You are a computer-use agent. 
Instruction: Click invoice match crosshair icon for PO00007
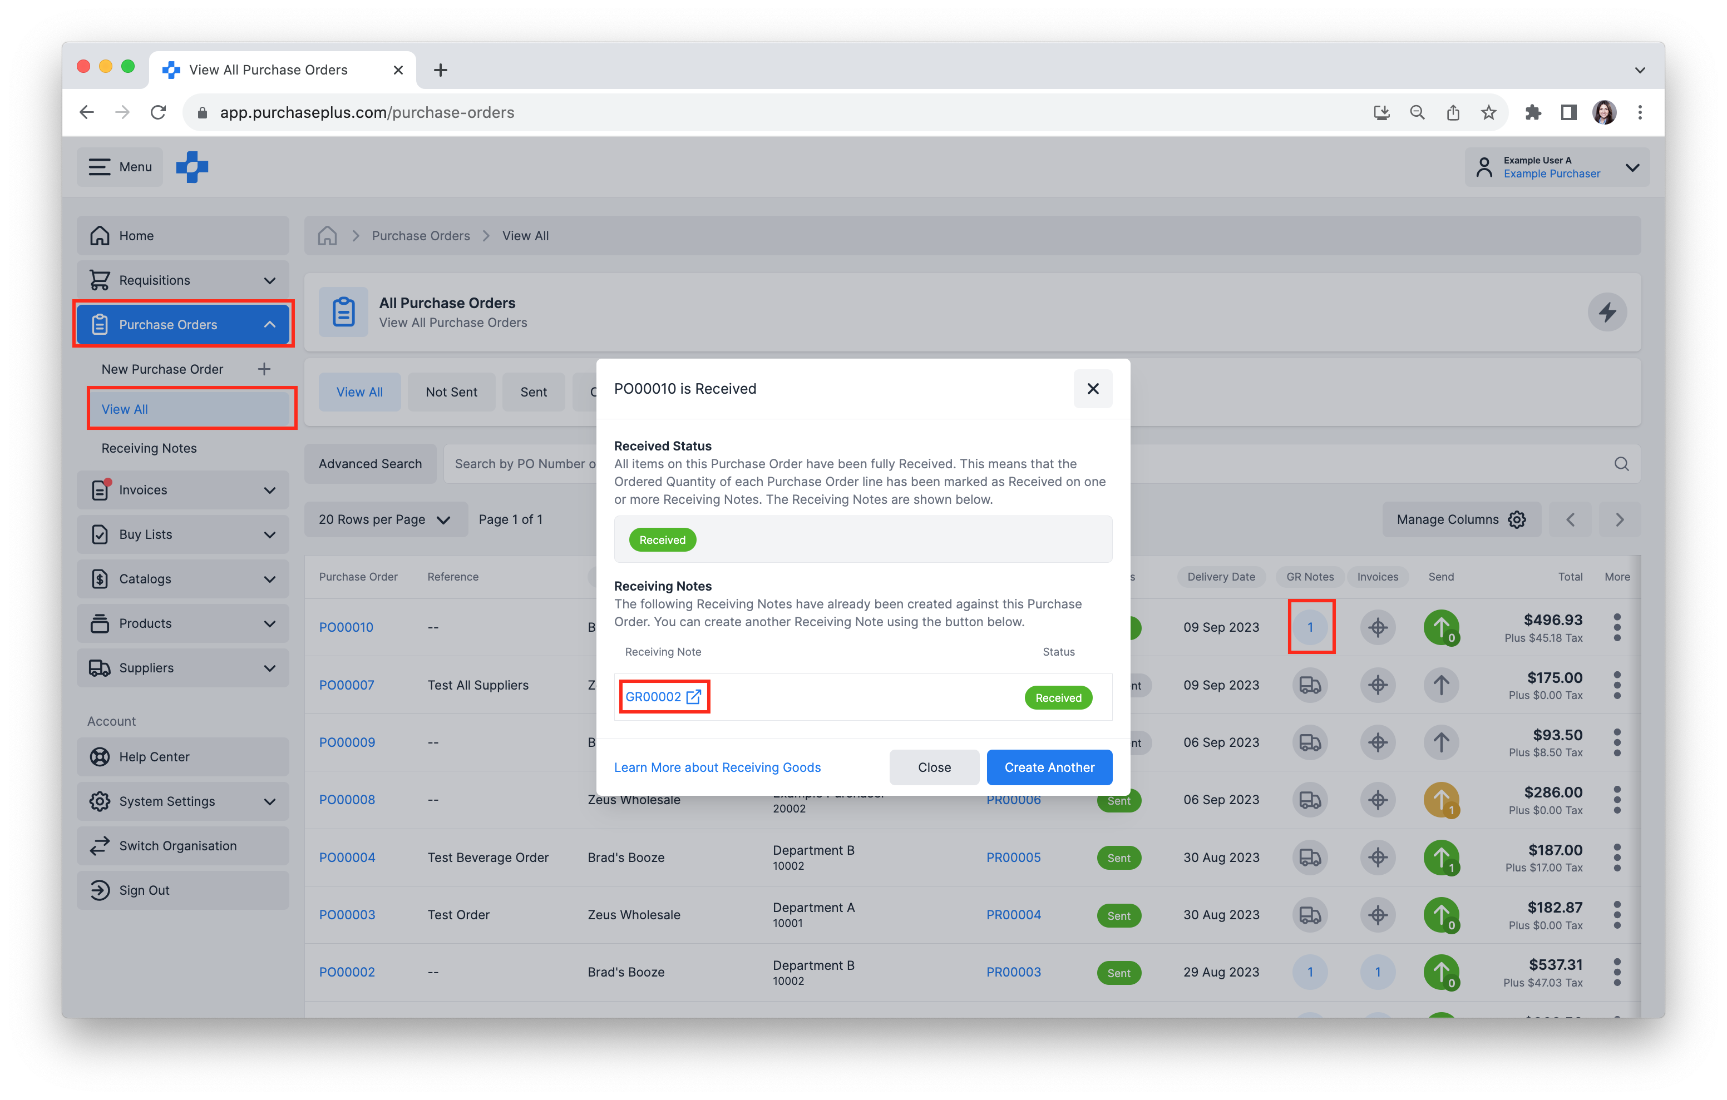(x=1378, y=685)
